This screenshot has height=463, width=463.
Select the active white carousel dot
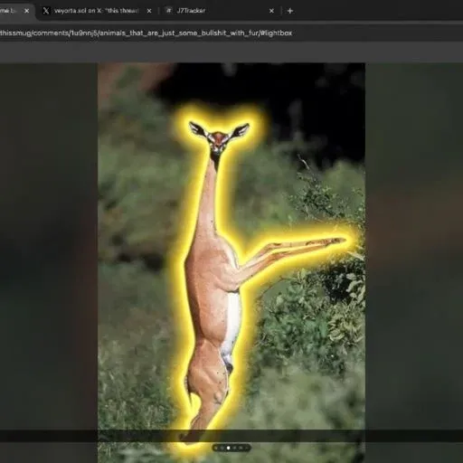228,448
